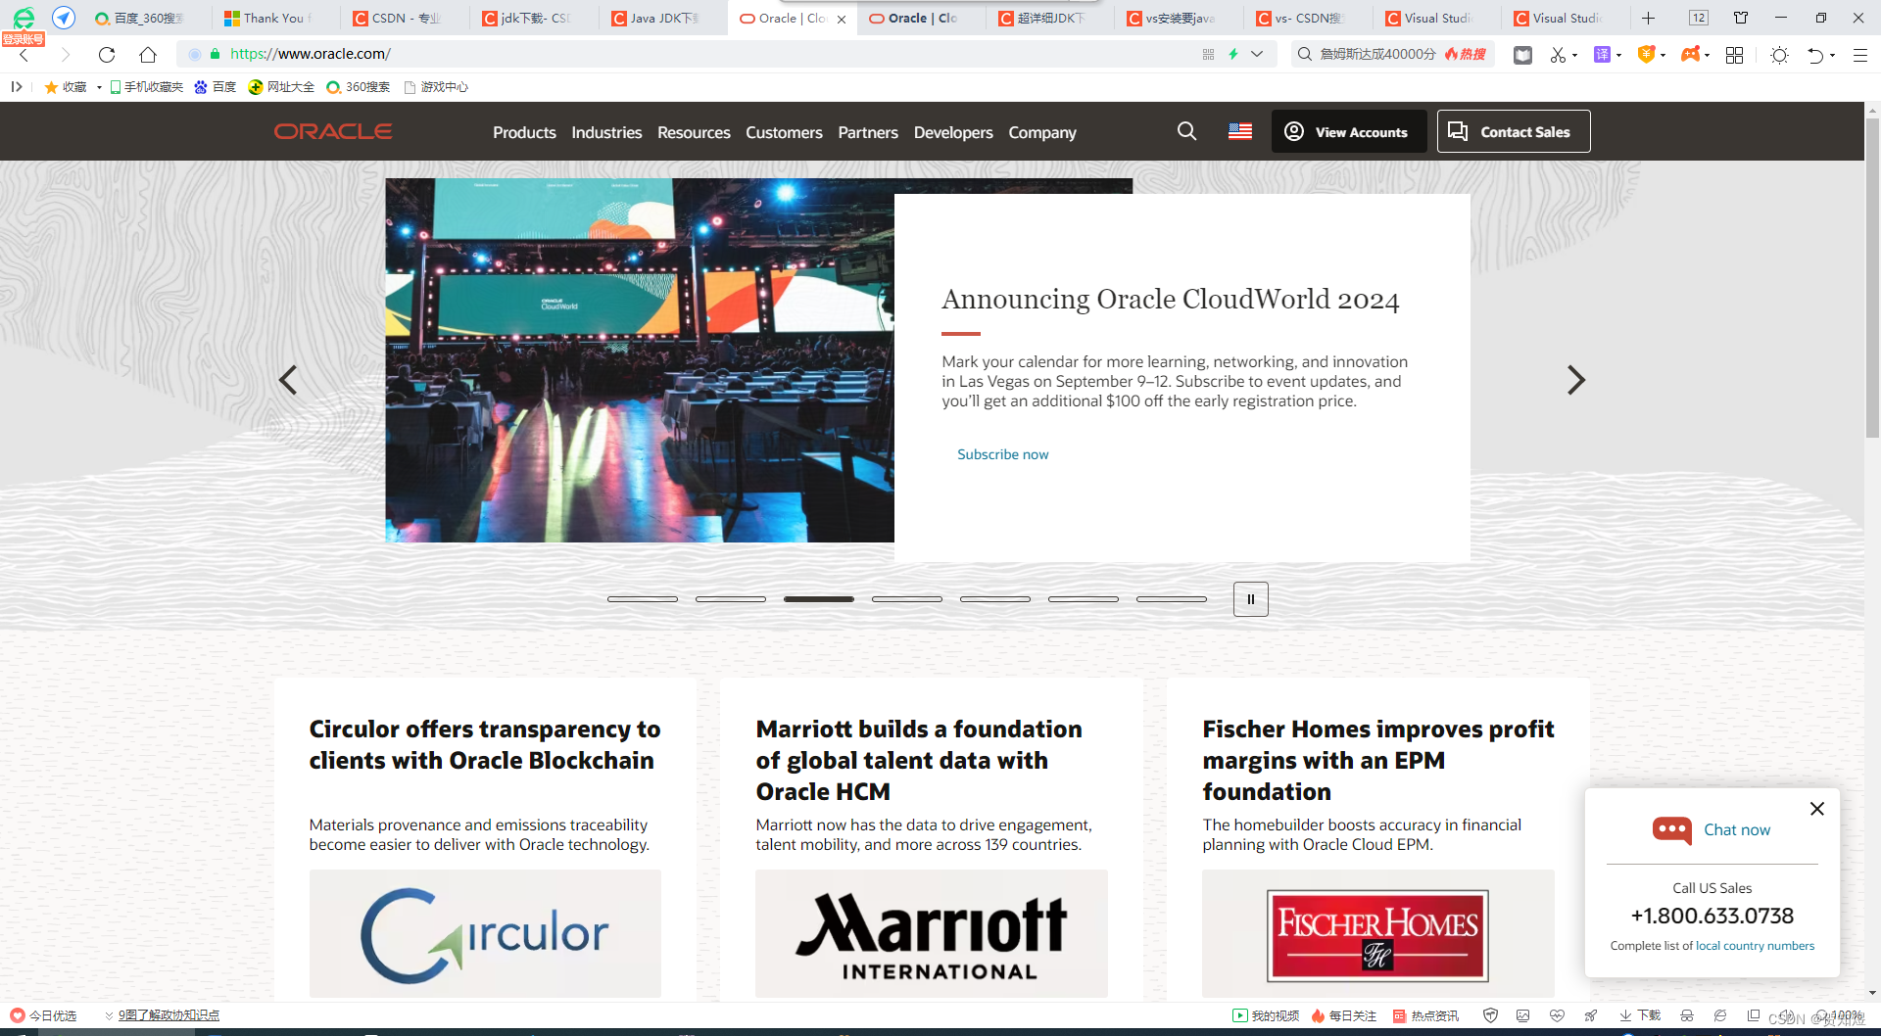Click the Marriott International logo thumbnail
The width and height of the screenshot is (1881, 1036).
932,934
